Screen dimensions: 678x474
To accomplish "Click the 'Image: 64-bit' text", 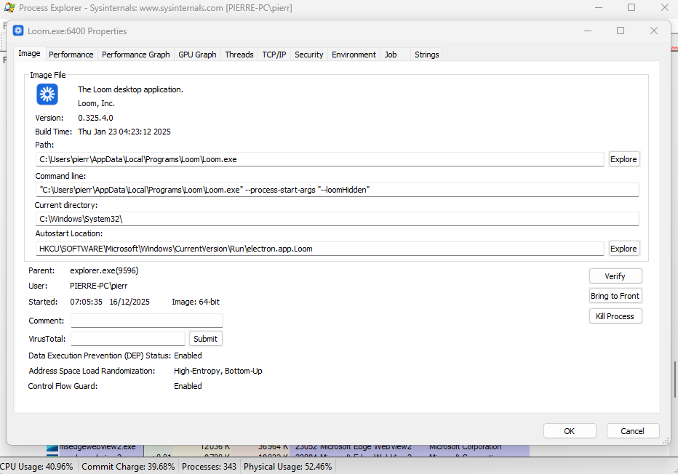I will click(x=196, y=302).
